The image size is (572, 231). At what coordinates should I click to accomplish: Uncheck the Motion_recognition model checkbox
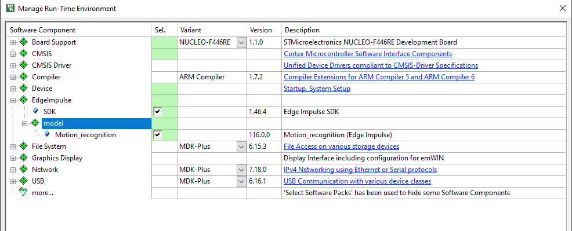point(158,135)
